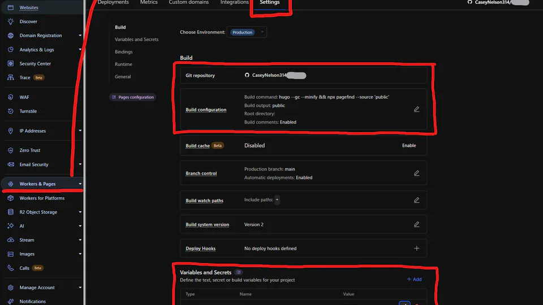Click Add under Variables and Secrets
The width and height of the screenshot is (543, 305).
click(x=414, y=280)
